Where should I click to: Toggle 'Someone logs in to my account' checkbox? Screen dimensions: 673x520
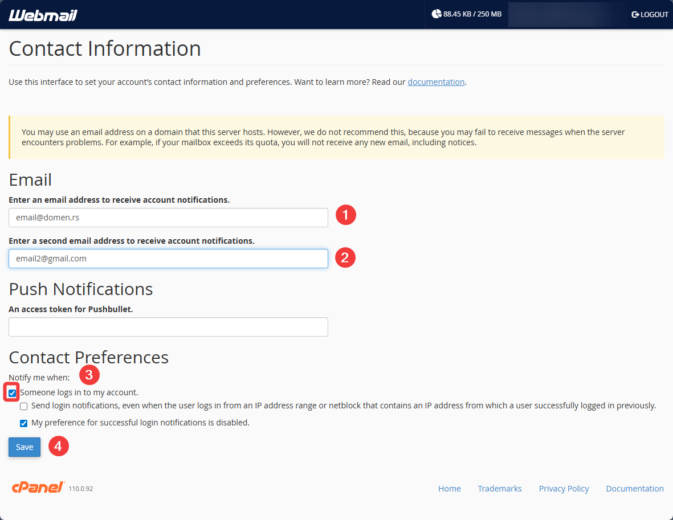[13, 393]
